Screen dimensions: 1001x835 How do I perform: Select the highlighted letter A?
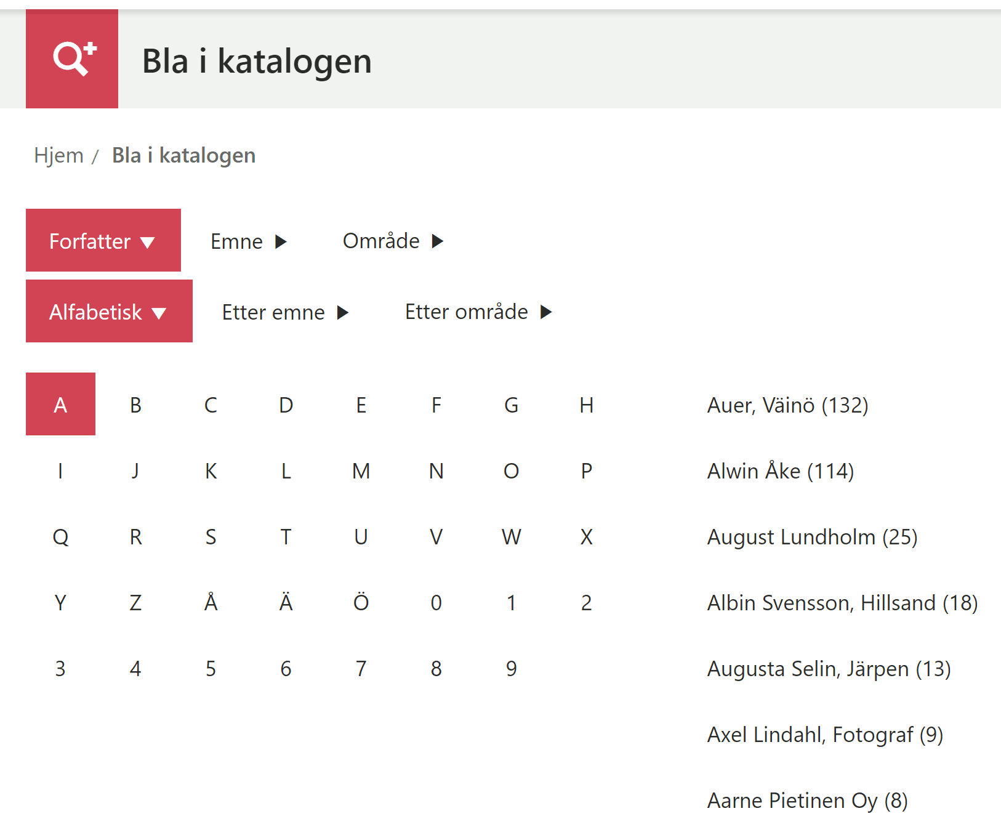[x=60, y=405]
